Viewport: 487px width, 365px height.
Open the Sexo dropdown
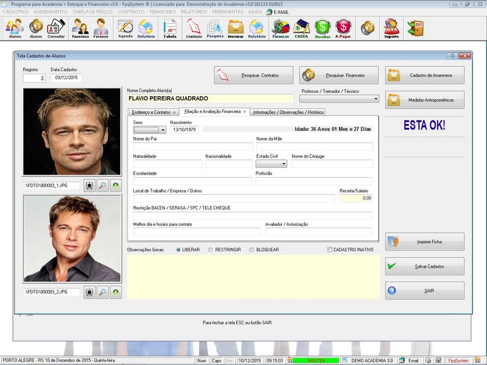pyautogui.click(x=150, y=130)
